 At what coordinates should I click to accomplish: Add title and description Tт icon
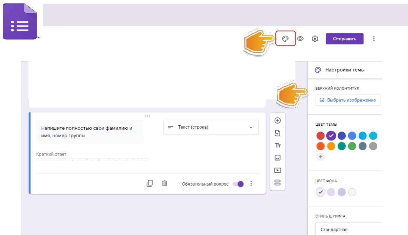tap(278, 145)
